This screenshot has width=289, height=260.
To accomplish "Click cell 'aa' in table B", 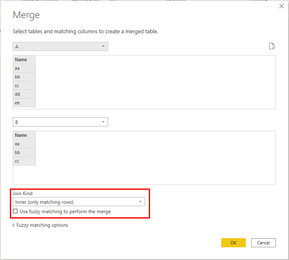I will [24, 144].
